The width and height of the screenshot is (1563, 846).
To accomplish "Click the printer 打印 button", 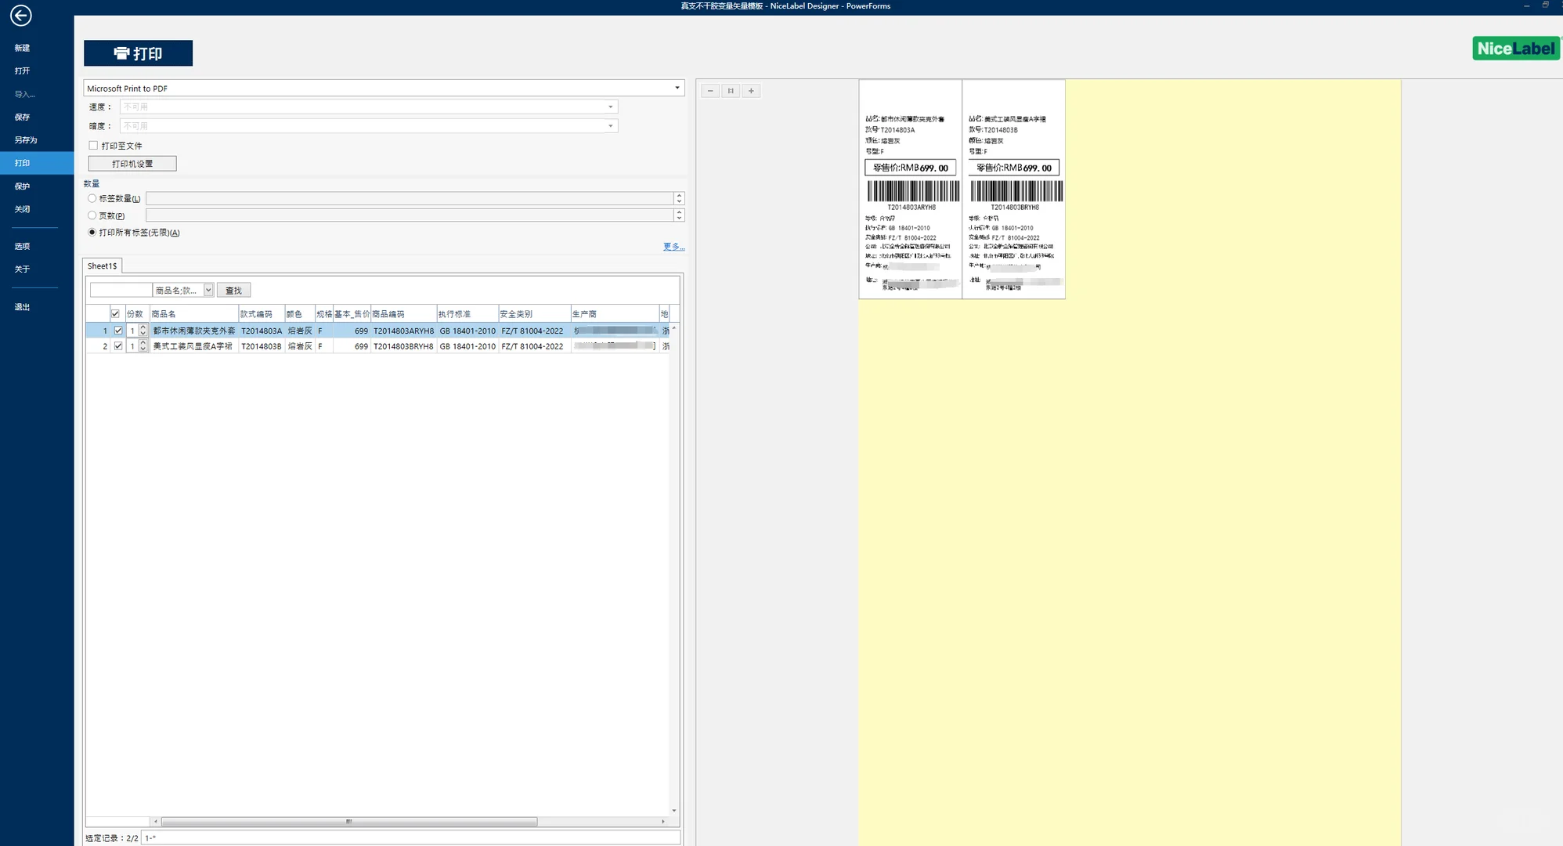I will [138, 53].
